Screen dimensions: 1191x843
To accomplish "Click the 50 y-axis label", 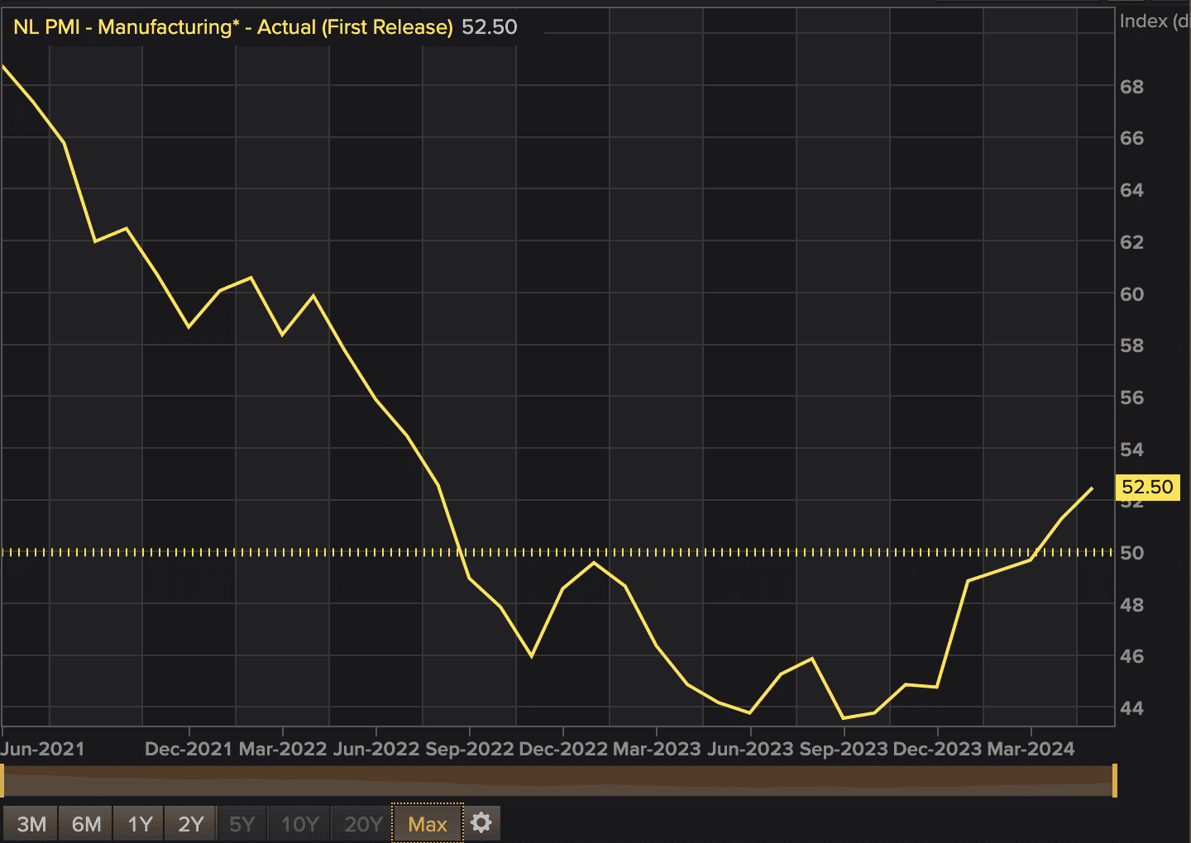I will tap(1131, 553).
